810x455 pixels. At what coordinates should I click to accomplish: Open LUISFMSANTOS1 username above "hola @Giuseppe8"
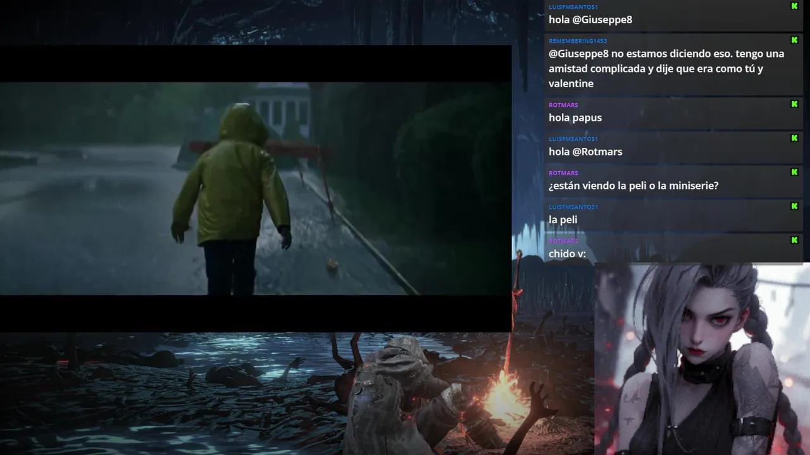tap(573, 7)
